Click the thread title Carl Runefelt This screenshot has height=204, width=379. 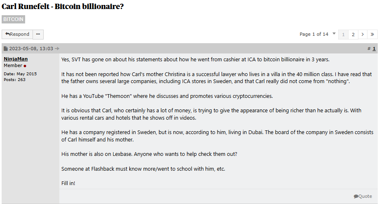[x=63, y=7]
